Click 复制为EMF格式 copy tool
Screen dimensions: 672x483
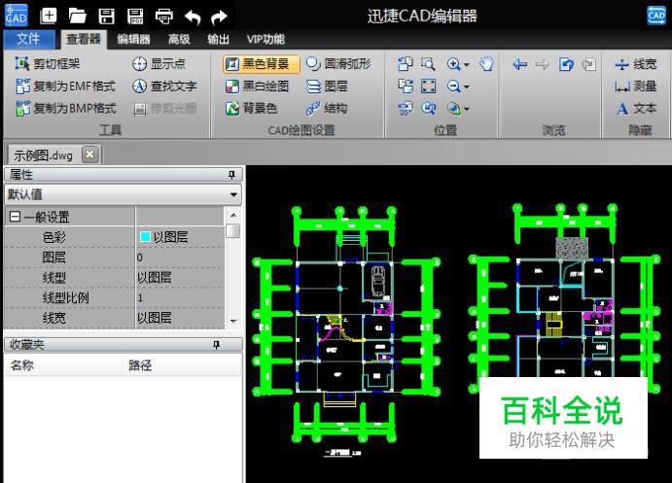tap(65, 86)
